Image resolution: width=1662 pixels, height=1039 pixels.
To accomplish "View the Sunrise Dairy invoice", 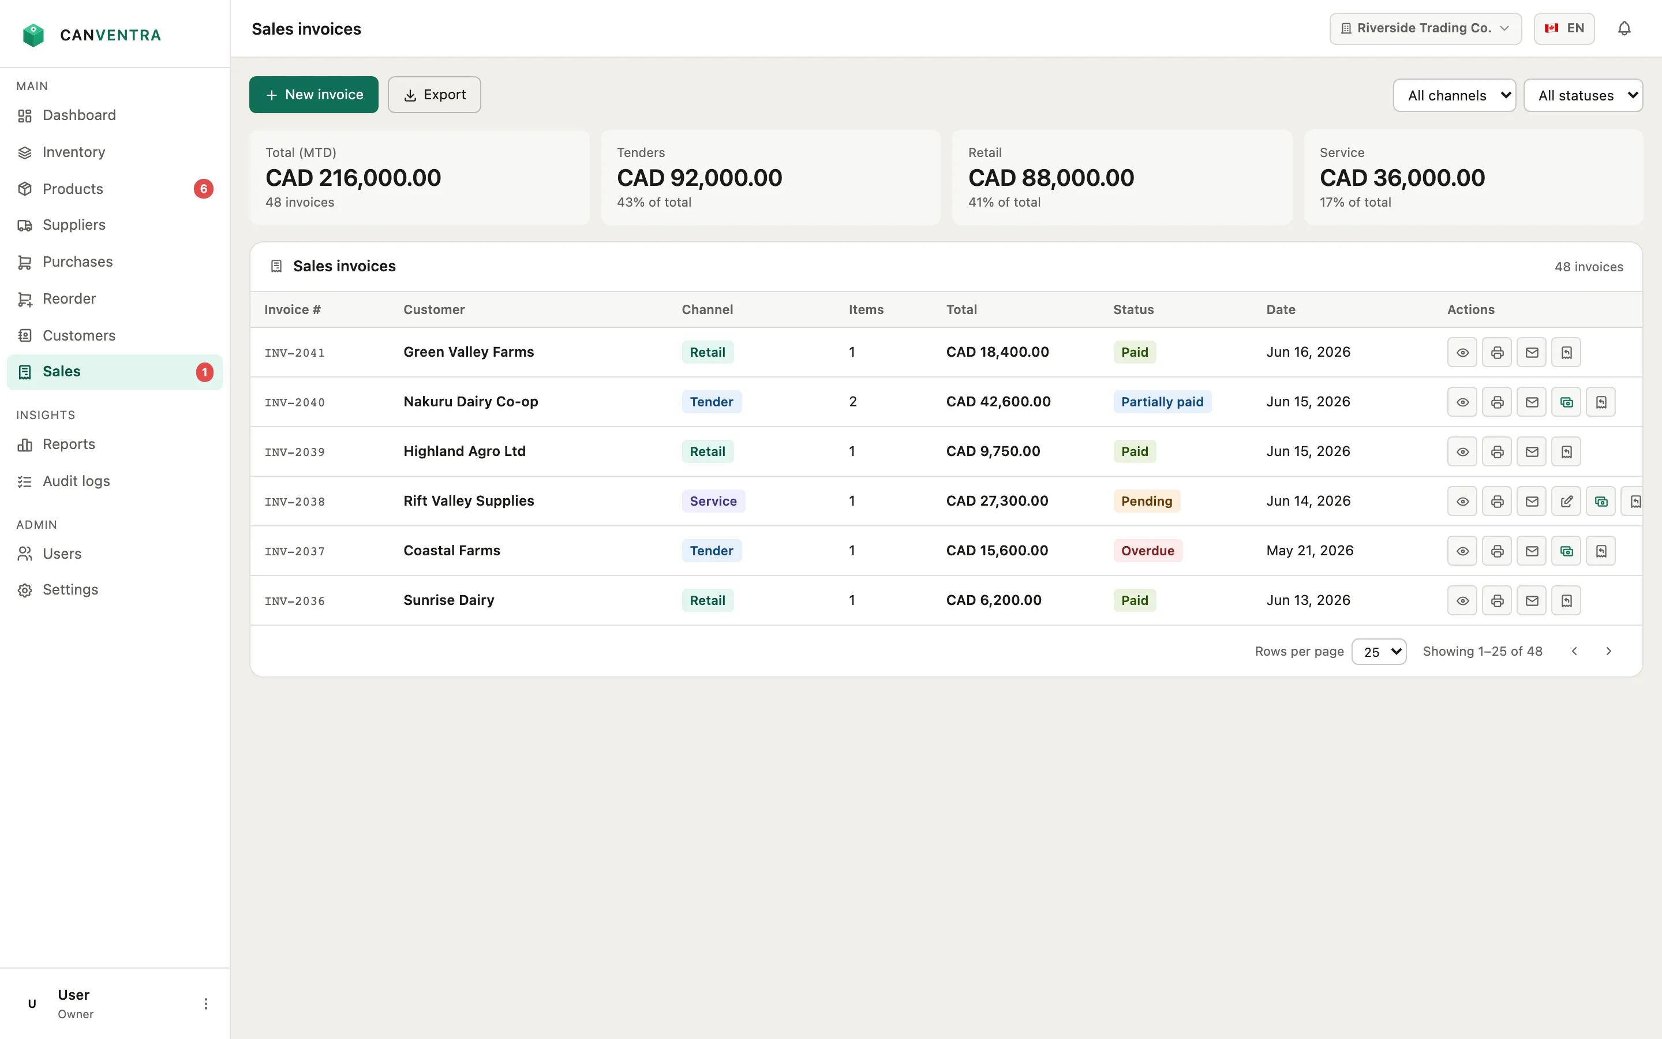I will [x=1462, y=600].
